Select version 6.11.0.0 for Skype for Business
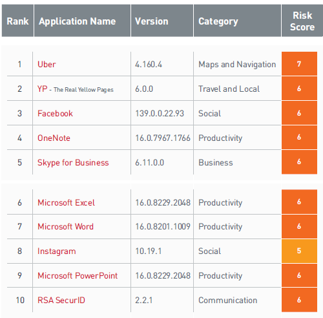The image size is (323, 318). click(x=150, y=162)
